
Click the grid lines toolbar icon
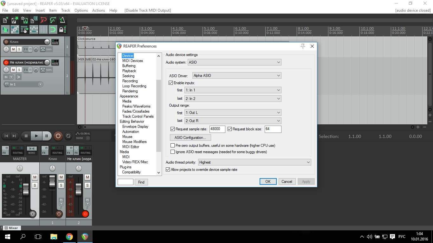click(43, 30)
